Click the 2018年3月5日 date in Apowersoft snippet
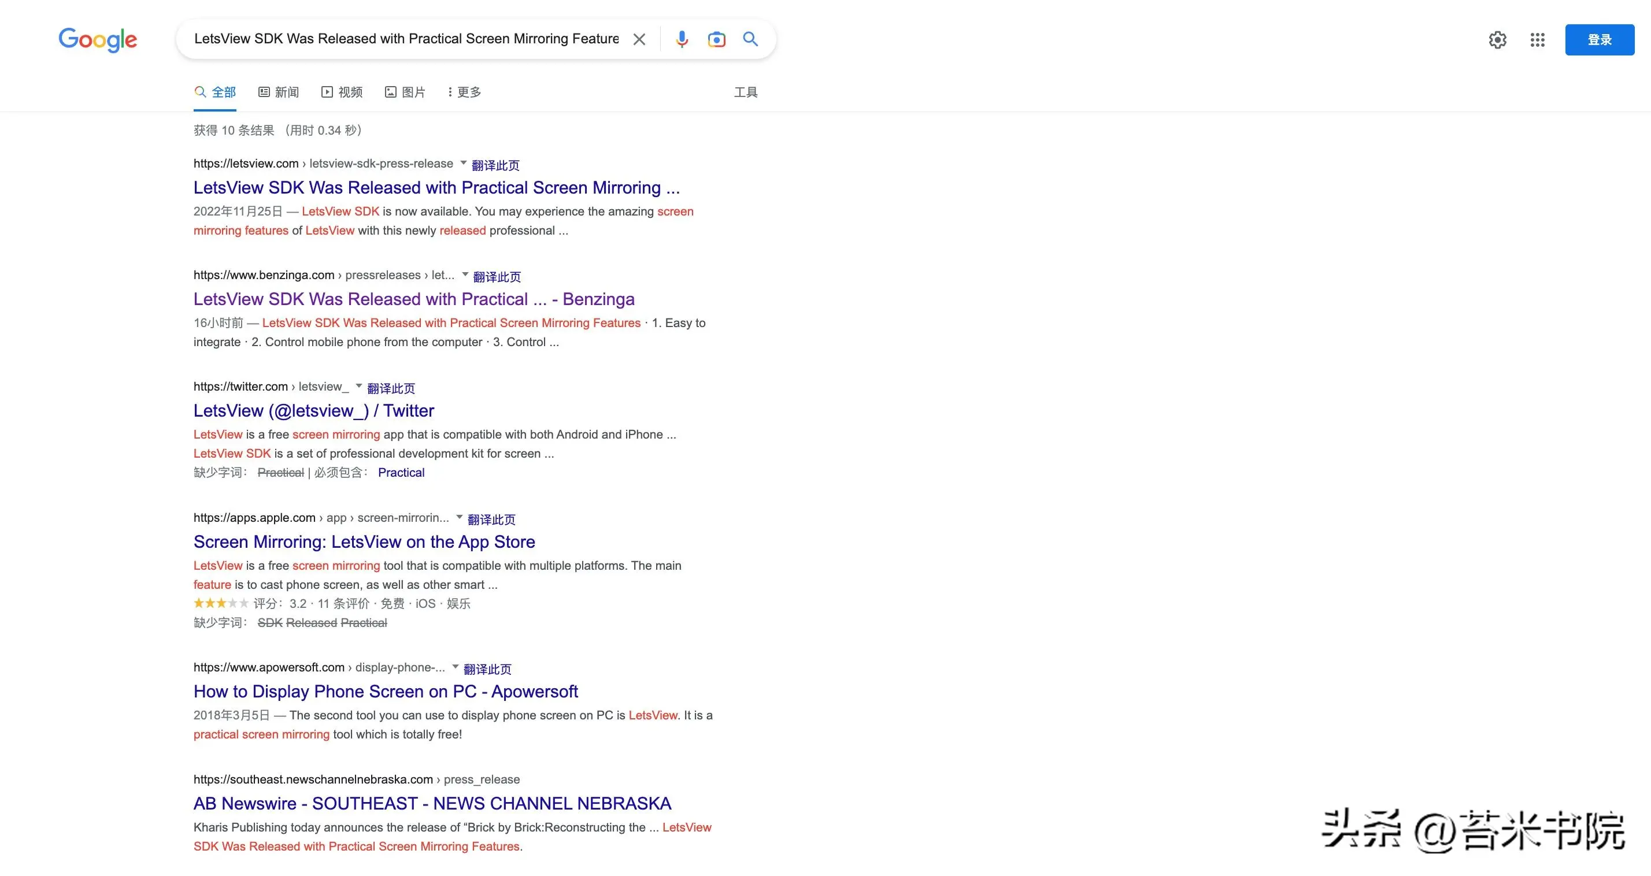This screenshot has width=1651, height=876. click(x=232, y=715)
